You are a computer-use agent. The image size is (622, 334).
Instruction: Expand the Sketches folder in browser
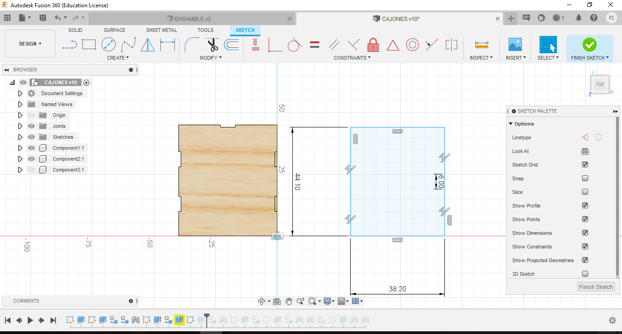point(20,137)
